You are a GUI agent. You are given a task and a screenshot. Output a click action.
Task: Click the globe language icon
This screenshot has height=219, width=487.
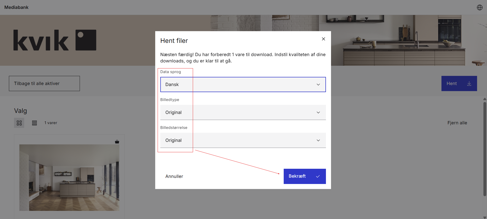click(479, 7)
